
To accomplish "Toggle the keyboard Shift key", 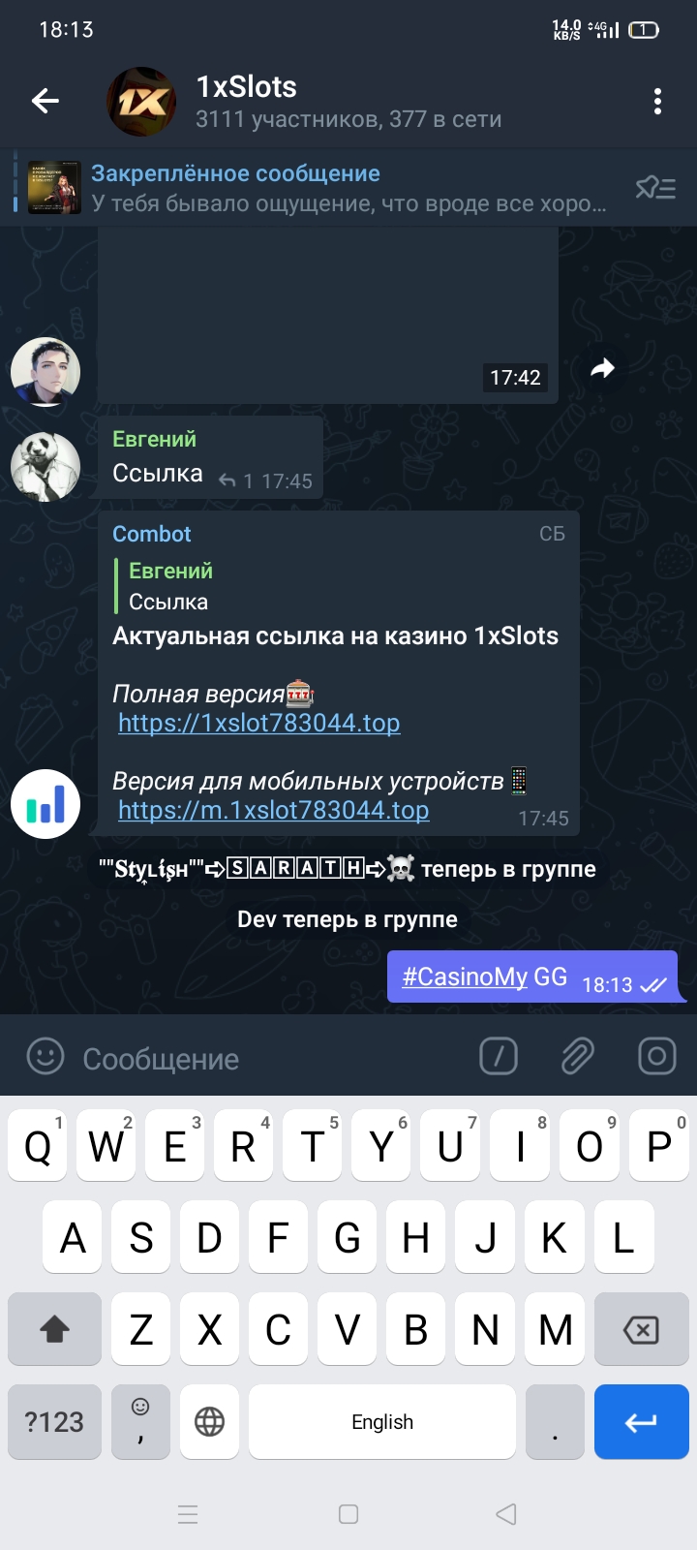I will pyautogui.click(x=54, y=1329).
